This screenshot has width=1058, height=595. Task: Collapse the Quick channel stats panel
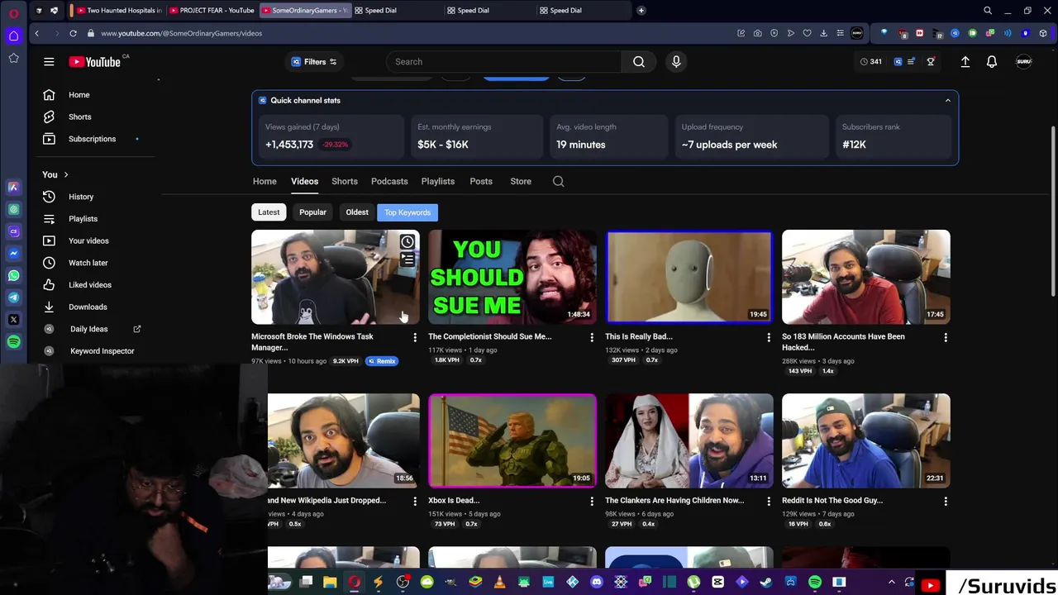pos(947,101)
